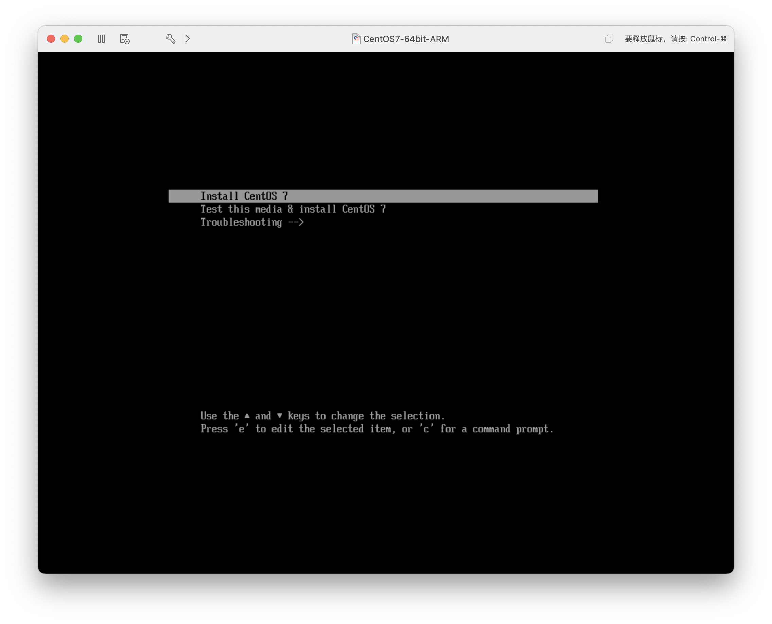
Task: Expand the toolbar chevron arrow
Action: (188, 39)
